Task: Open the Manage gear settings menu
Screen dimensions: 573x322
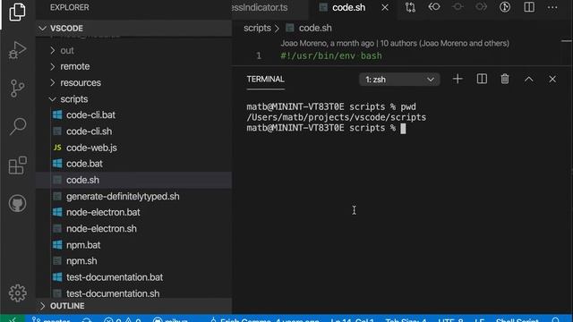Action: pos(17,292)
